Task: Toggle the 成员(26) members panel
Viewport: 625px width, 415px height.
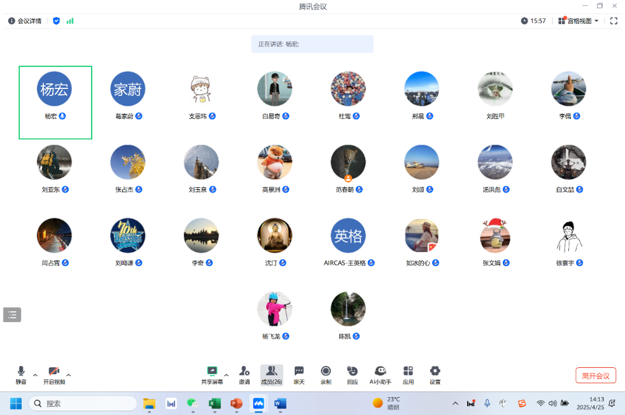Action: (x=272, y=374)
